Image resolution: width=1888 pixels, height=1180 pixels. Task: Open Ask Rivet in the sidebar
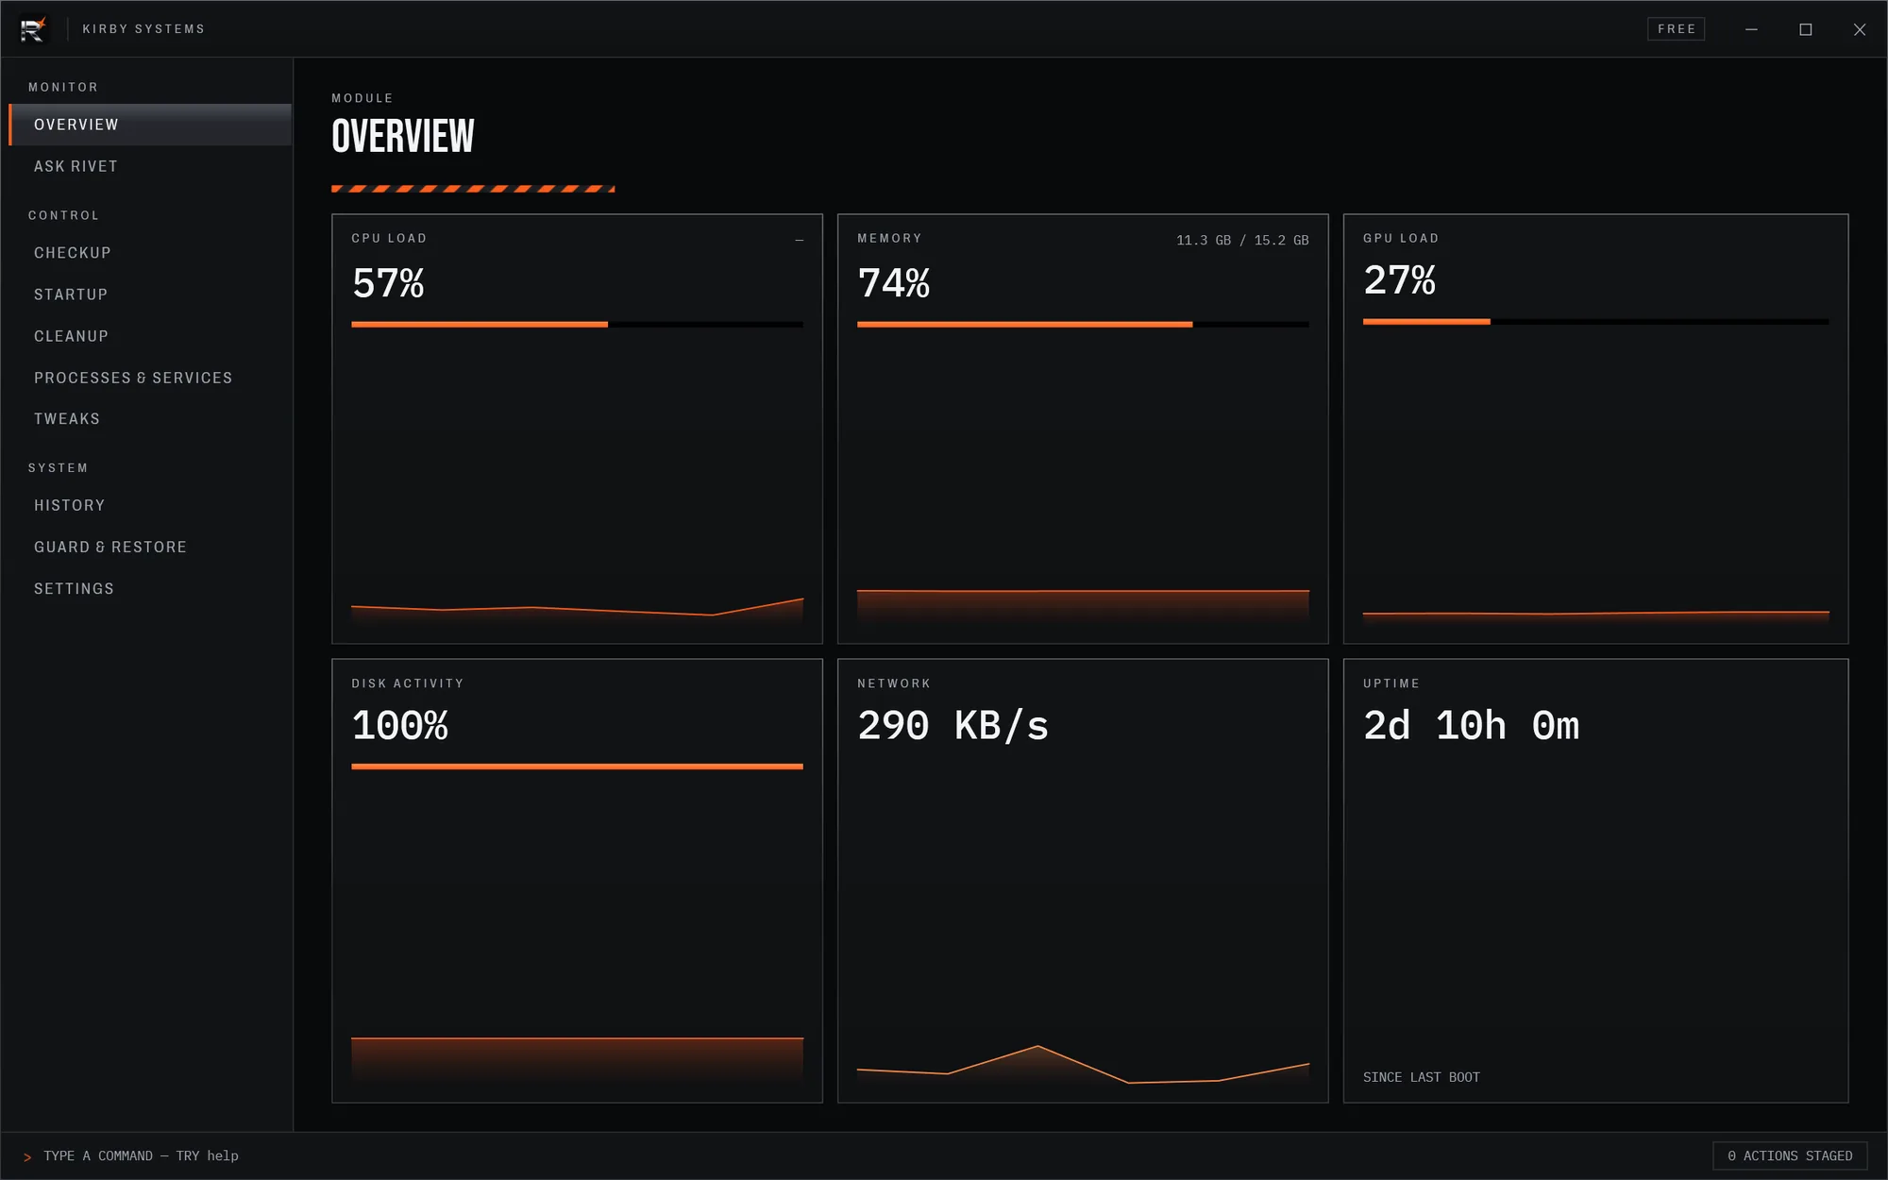point(150,166)
